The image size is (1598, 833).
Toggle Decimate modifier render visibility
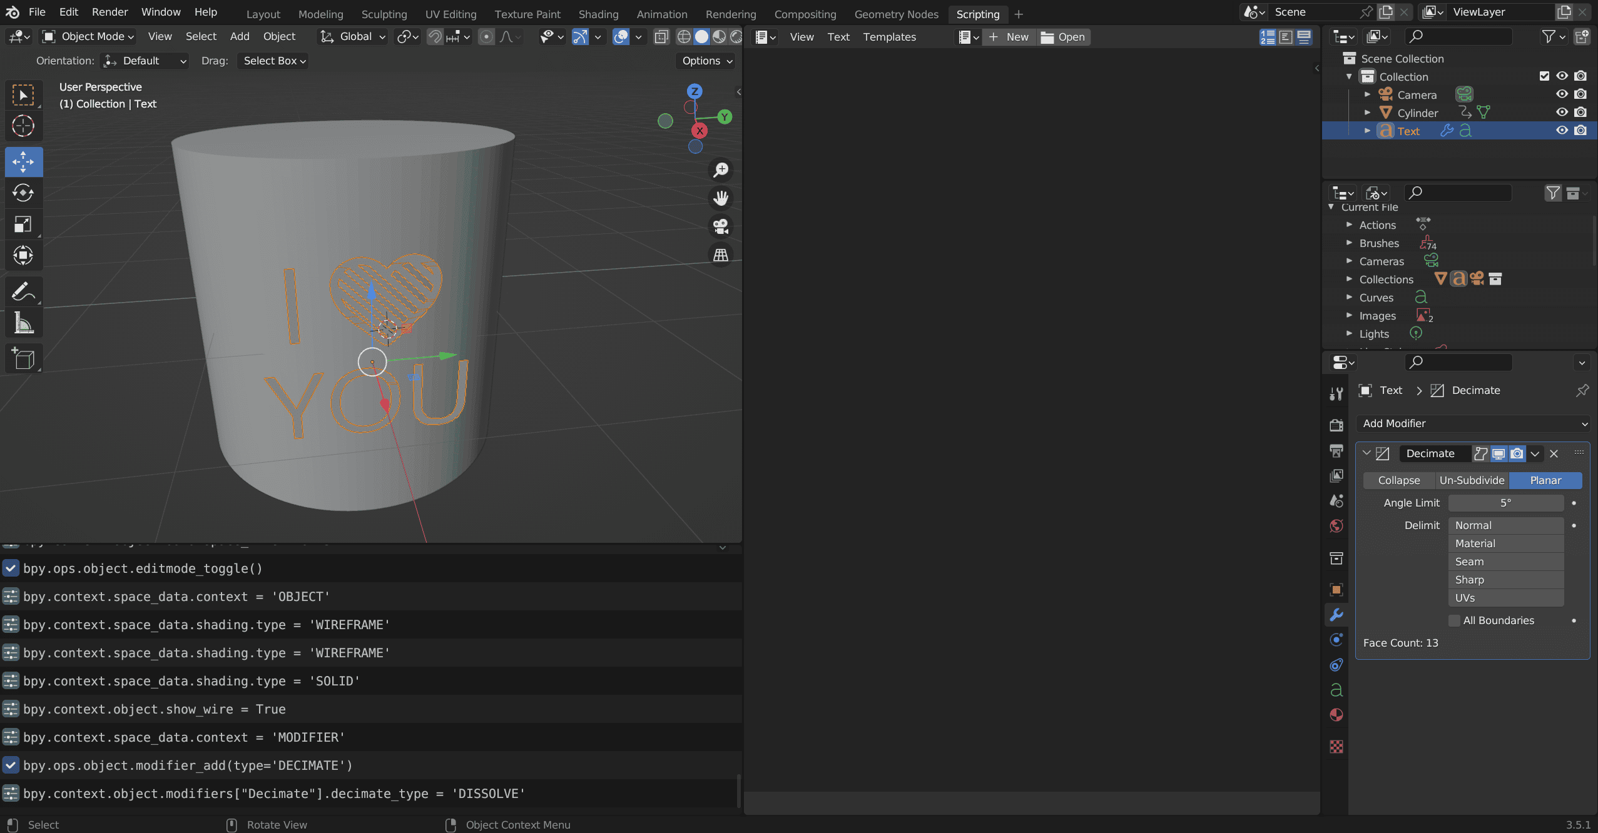click(1517, 453)
